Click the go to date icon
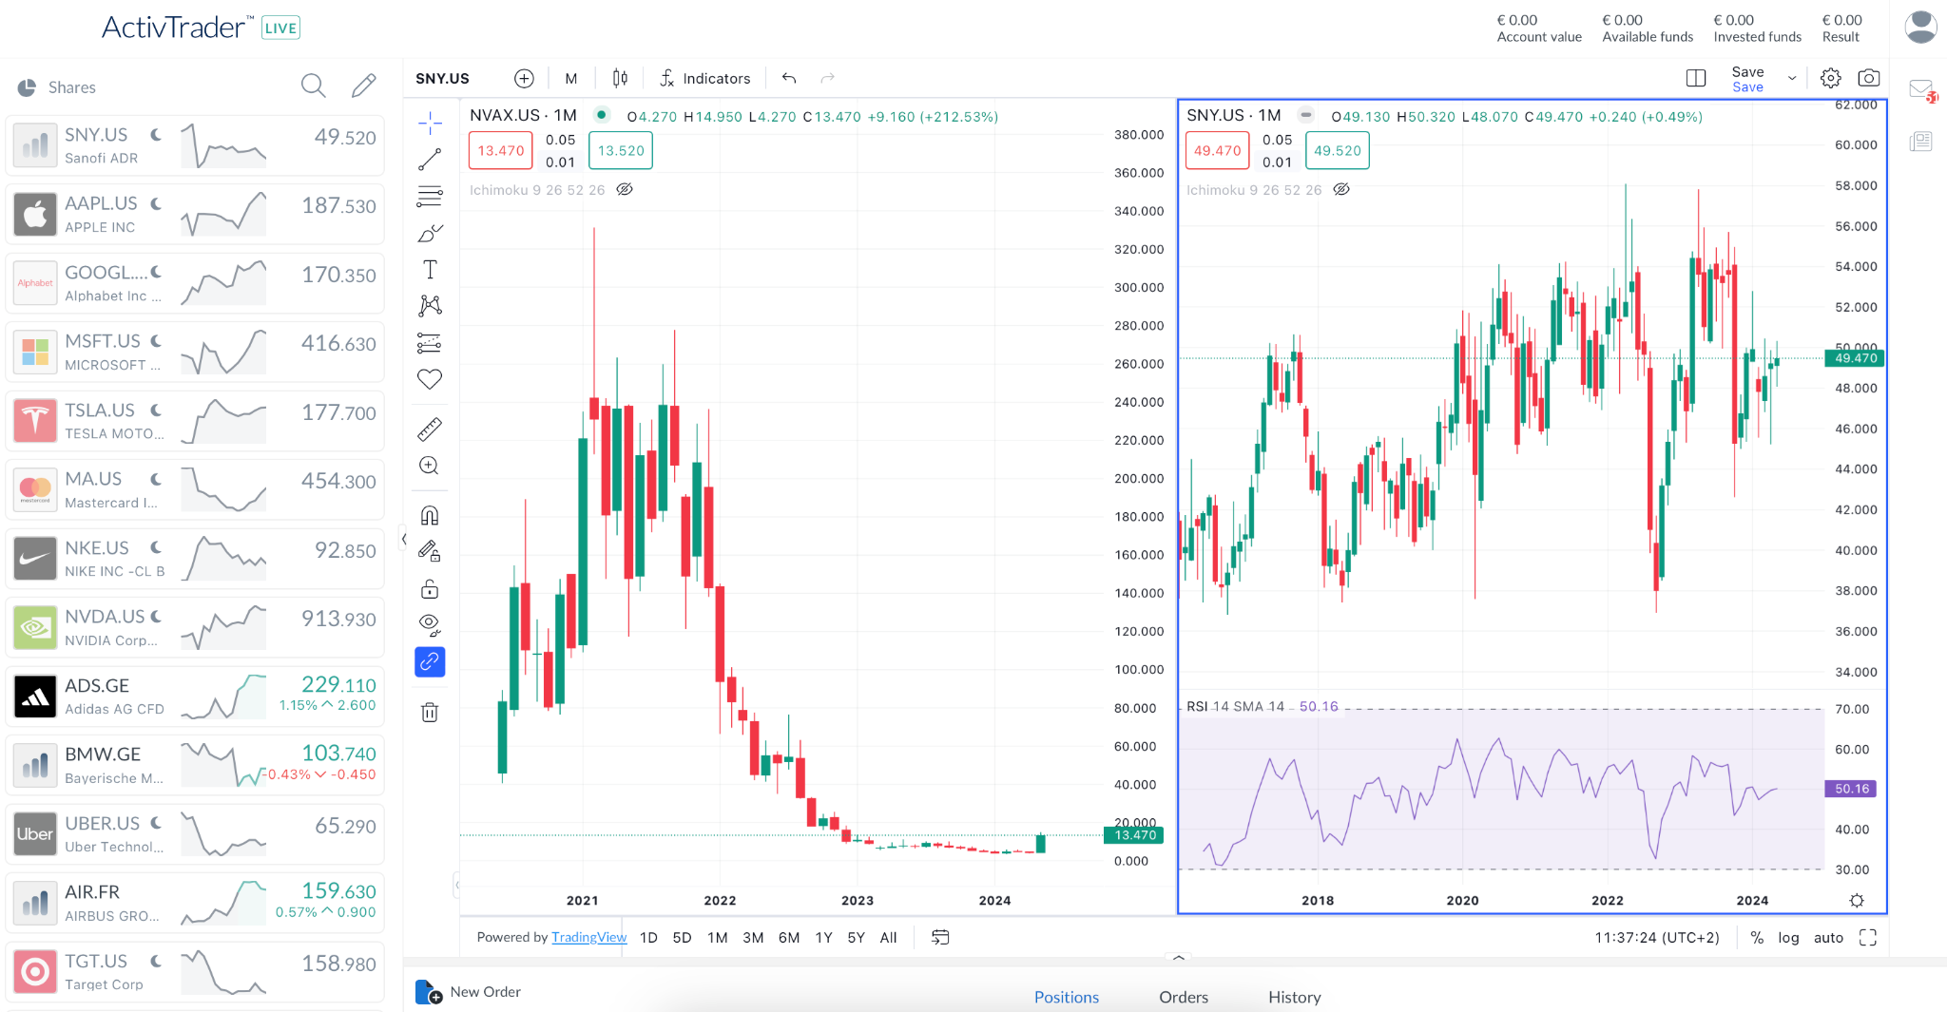 point(940,937)
